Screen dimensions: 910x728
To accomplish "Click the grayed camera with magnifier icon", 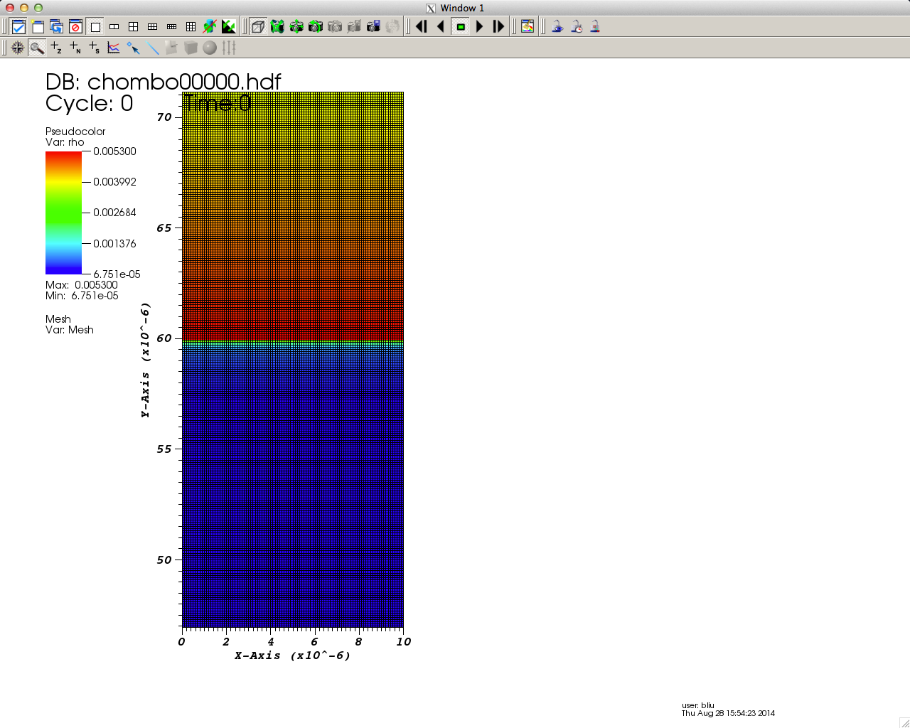I will click(354, 27).
